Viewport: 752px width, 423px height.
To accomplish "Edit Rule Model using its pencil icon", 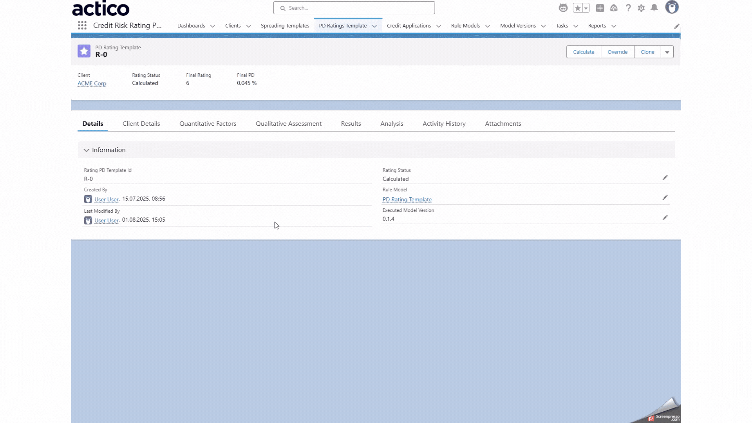I will [x=665, y=197].
